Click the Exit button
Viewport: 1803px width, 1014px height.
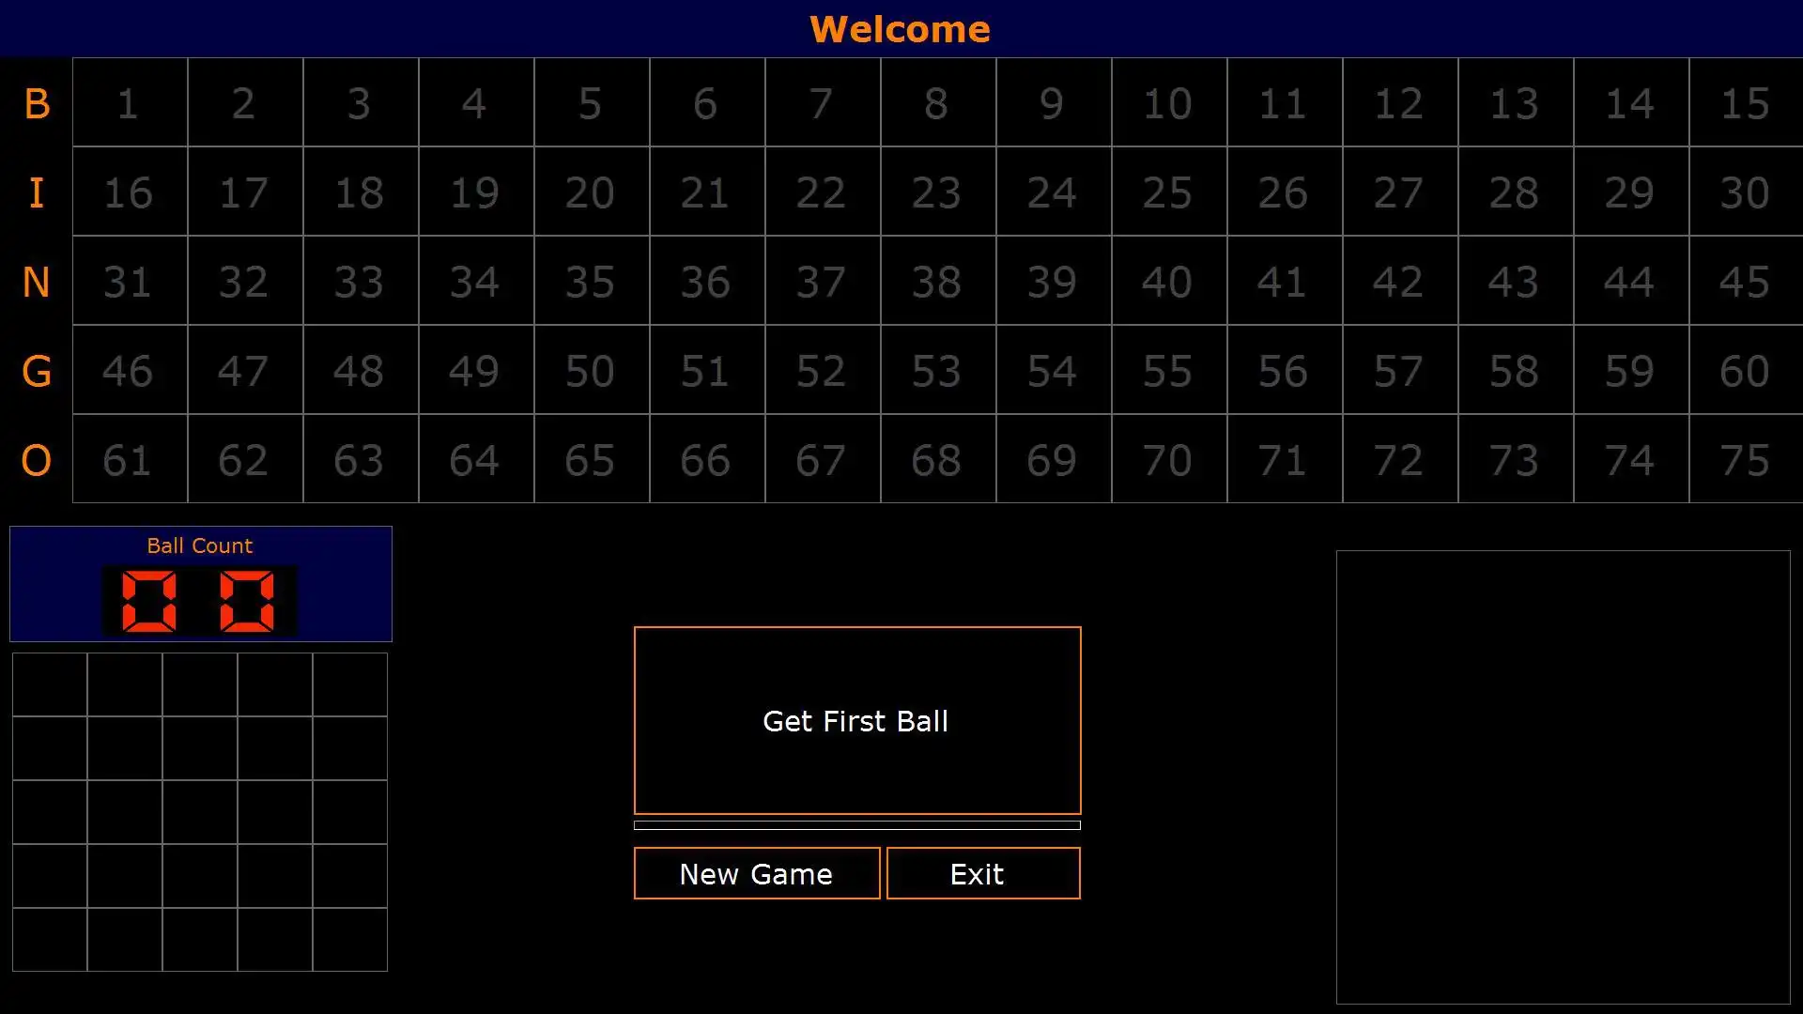(977, 873)
